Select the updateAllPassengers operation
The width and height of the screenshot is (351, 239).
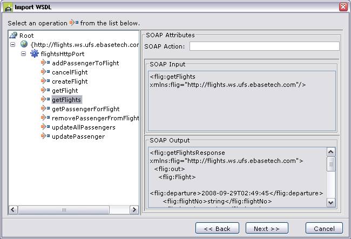click(x=83, y=127)
